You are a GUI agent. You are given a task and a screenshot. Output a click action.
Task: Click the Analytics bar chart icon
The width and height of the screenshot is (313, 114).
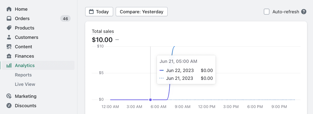pos(9,65)
